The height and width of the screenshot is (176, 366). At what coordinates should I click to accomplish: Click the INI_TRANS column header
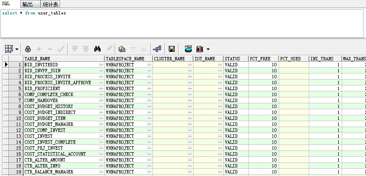click(326, 59)
